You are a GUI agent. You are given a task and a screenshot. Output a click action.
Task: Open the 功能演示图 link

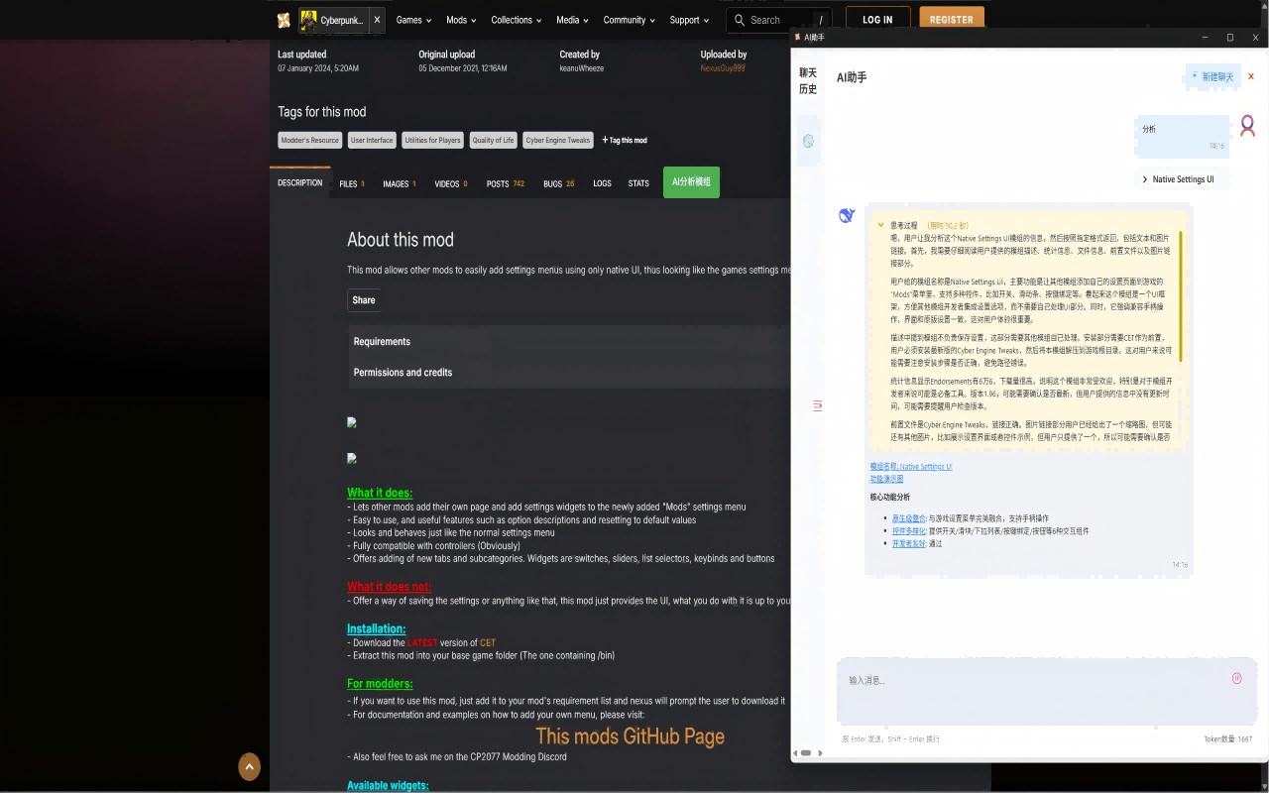tap(886, 479)
